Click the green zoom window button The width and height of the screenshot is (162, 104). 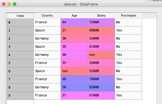point(15,4)
